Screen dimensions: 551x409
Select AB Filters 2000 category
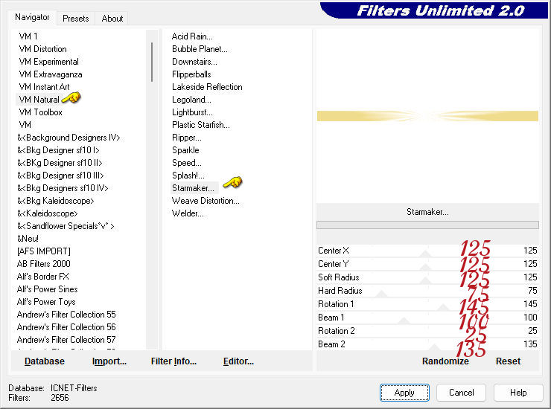click(x=44, y=264)
